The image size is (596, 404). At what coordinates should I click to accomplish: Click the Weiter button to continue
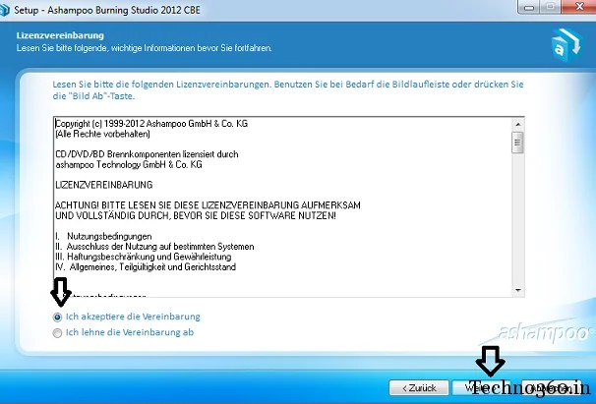[x=481, y=388]
